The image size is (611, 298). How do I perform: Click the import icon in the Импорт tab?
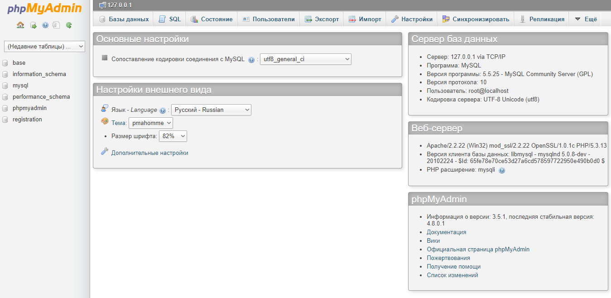point(352,19)
